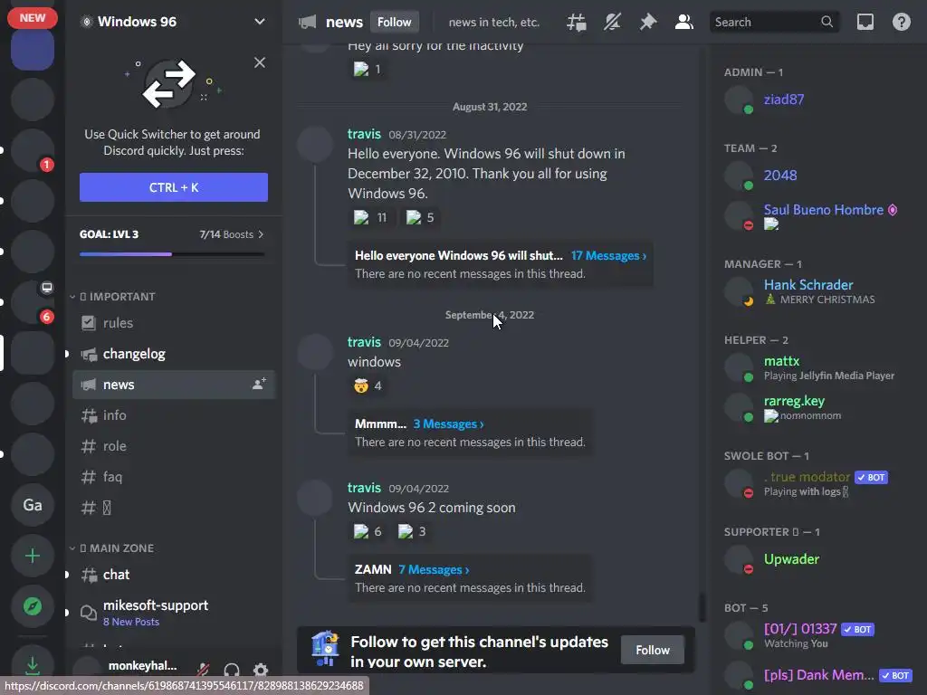Image resolution: width=927 pixels, height=695 pixels.
Task: Open pinned messages pin icon
Action: (648, 23)
